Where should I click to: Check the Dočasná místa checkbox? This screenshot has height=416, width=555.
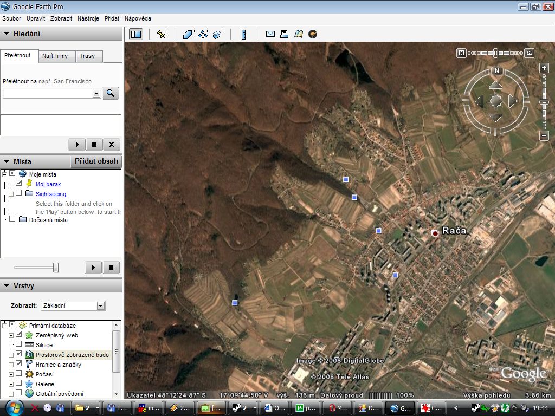(12, 219)
